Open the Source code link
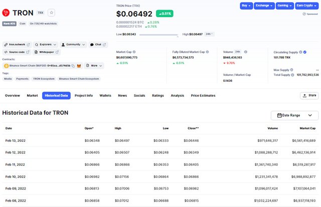 [17, 52]
